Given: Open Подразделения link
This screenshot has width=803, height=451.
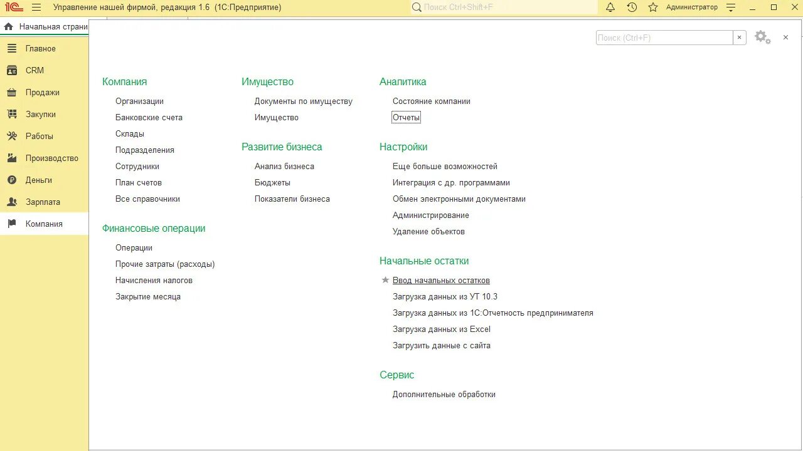Looking at the screenshot, I should click(x=145, y=150).
